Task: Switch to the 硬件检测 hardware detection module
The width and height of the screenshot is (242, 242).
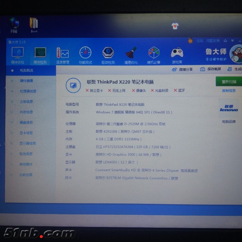Action: click(x=40, y=56)
